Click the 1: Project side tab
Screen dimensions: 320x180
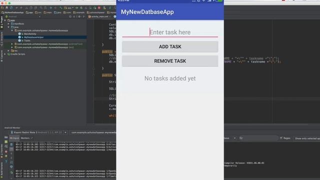pos(1,22)
